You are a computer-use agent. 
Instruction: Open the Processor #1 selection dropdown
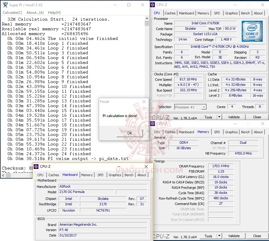click(x=204, y=107)
